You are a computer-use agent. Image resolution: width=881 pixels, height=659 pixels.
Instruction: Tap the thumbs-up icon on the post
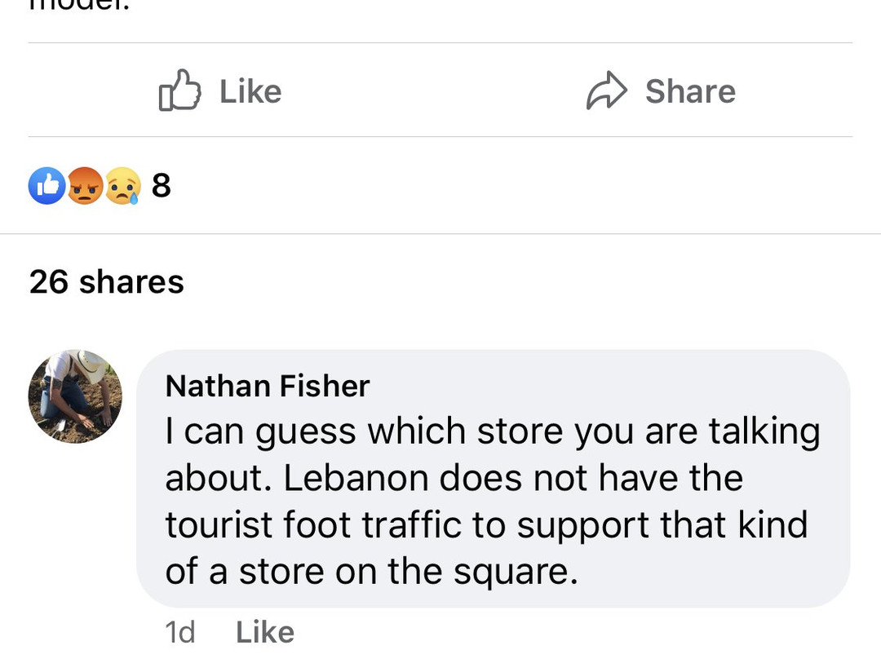(x=179, y=91)
